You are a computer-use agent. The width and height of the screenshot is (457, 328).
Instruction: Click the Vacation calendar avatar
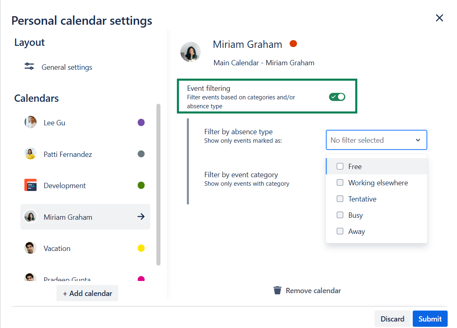point(30,248)
